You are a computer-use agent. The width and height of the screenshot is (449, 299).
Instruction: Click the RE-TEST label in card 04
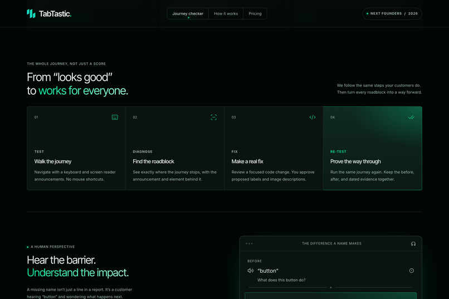tap(338, 151)
